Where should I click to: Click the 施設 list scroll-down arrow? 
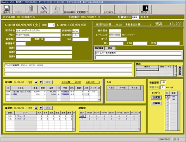(x=175, y=75)
